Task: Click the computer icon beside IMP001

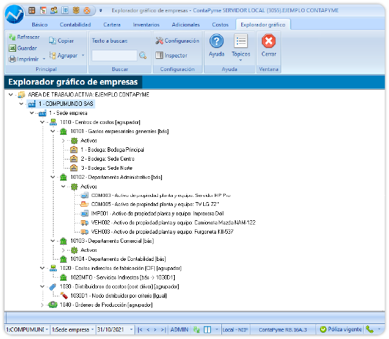Action: 85,214
